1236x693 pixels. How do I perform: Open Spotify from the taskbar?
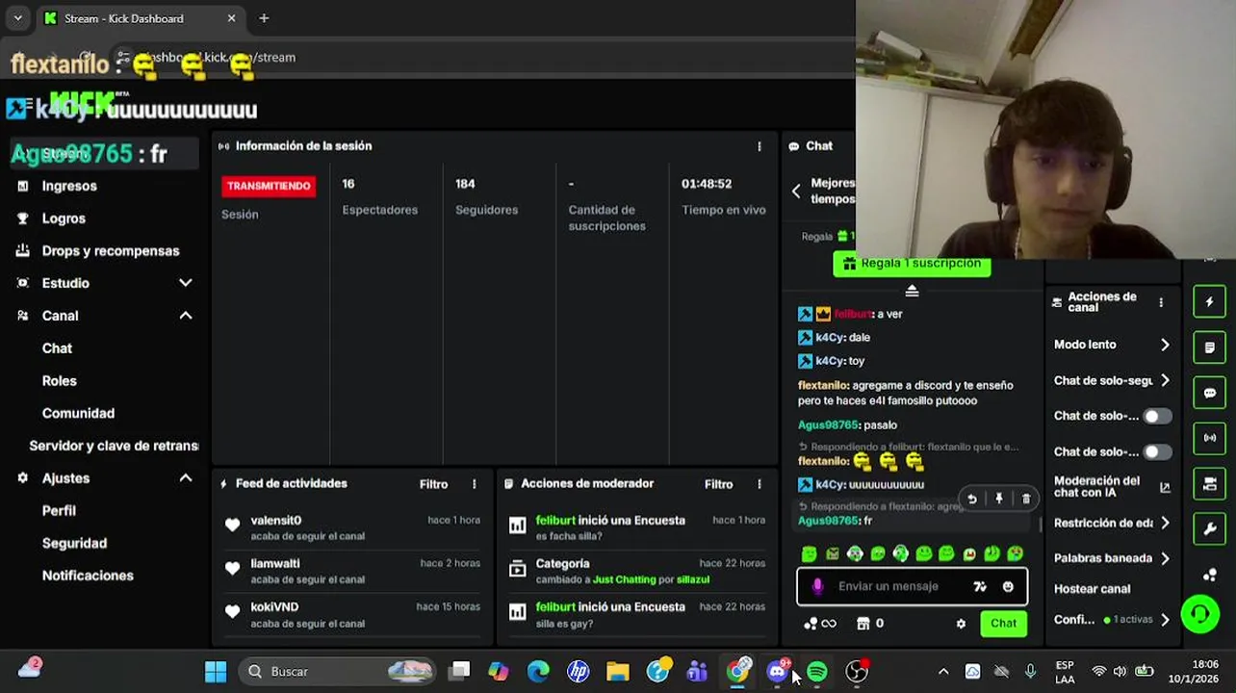pyautogui.click(x=816, y=671)
